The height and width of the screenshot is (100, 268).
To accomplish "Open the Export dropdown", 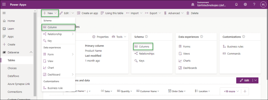I will coord(153,13).
